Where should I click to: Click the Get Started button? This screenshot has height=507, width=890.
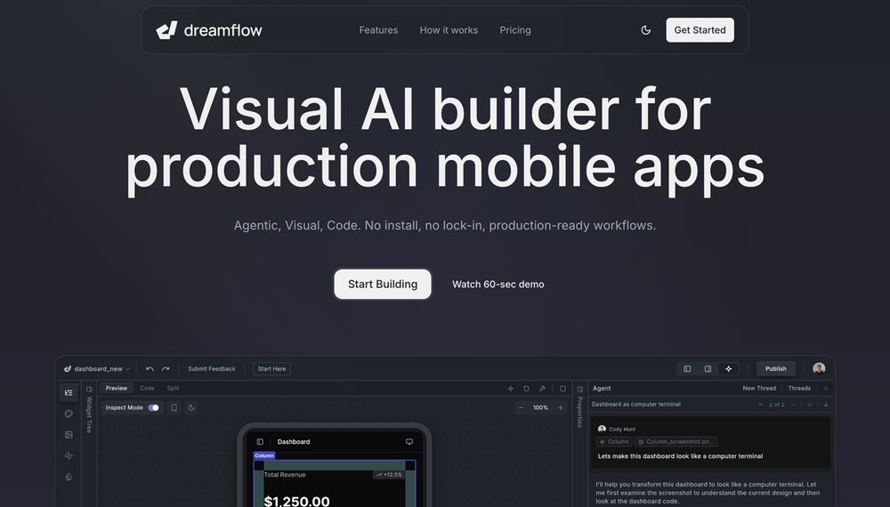(x=700, y=30)
